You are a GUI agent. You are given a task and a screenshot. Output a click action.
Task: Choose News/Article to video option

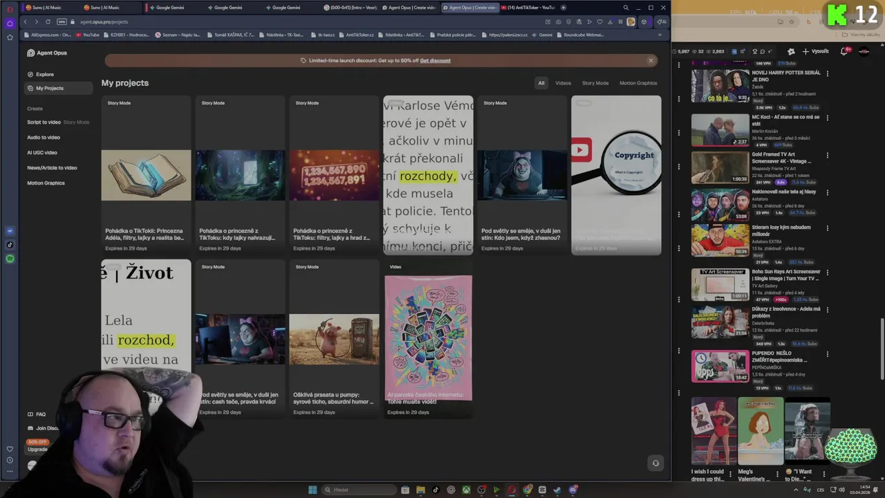[52, 168]
